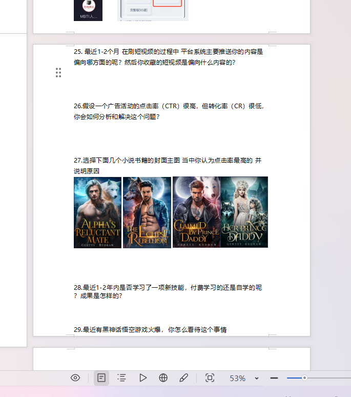Click the zoom out minus button

(x=274, y=378)
